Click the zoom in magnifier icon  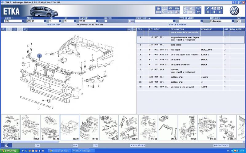[x=4, y=29]
